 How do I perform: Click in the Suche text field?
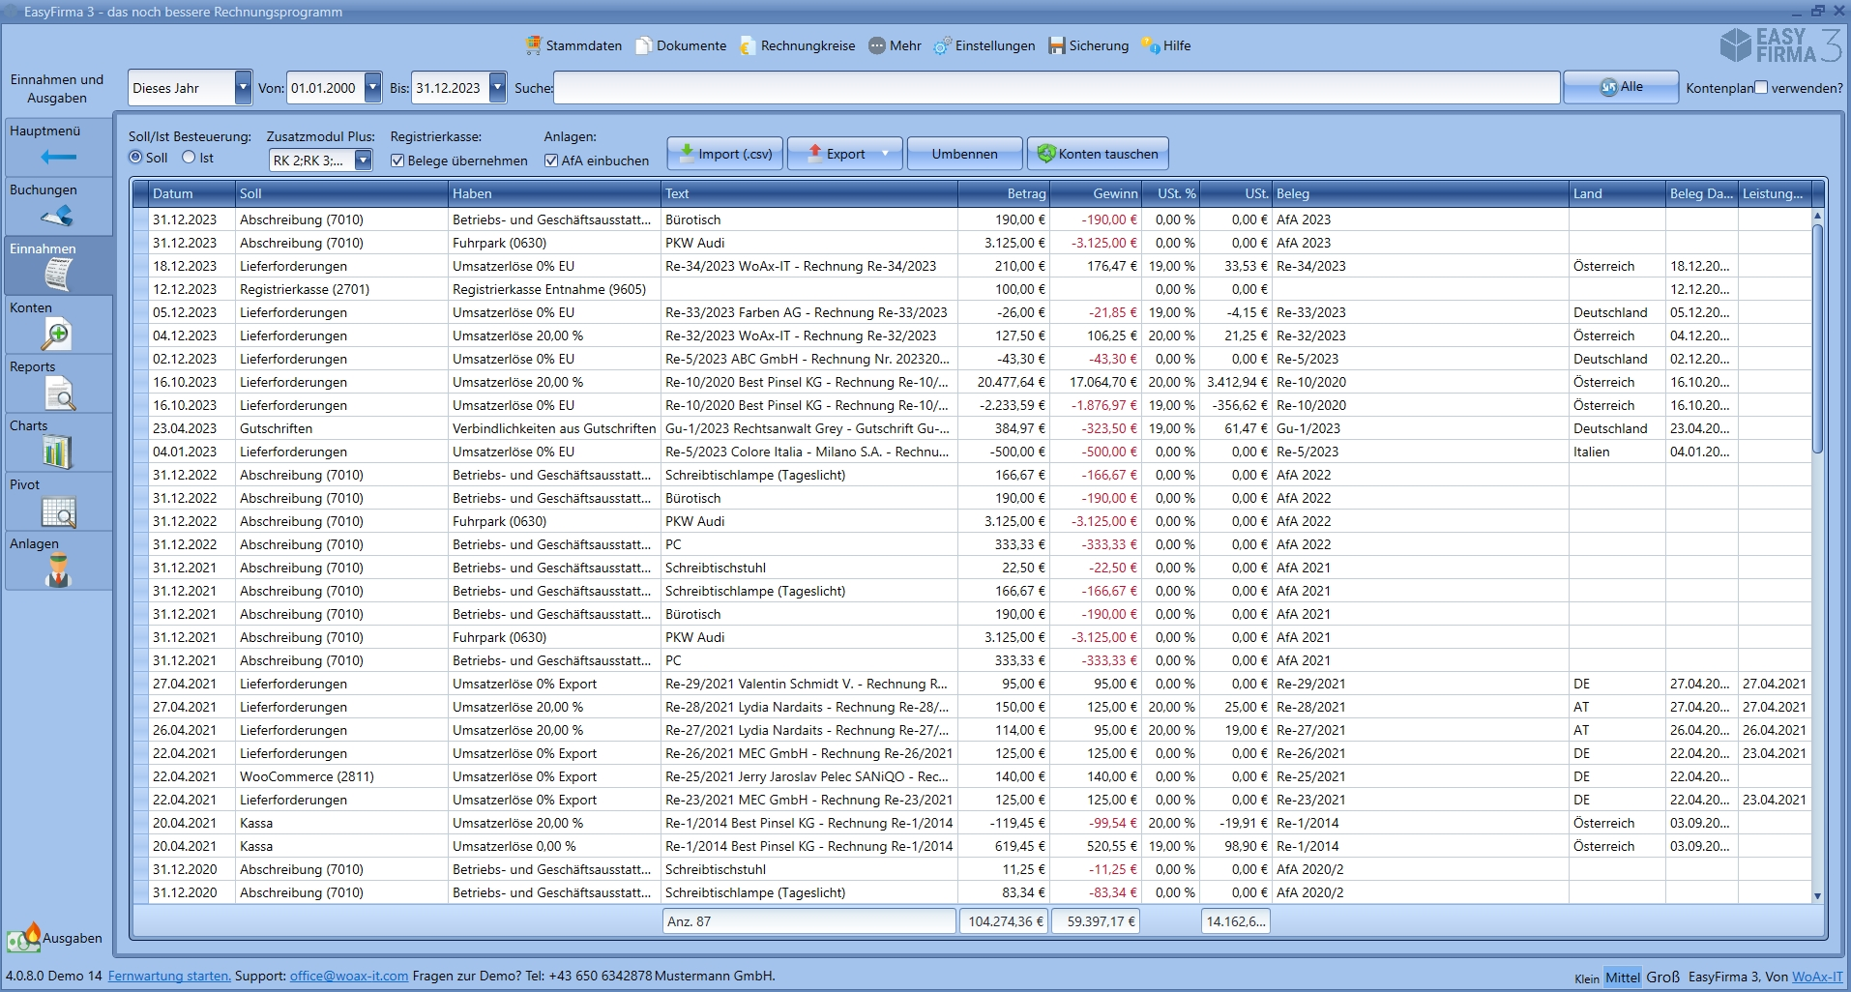coord(1056,88)
